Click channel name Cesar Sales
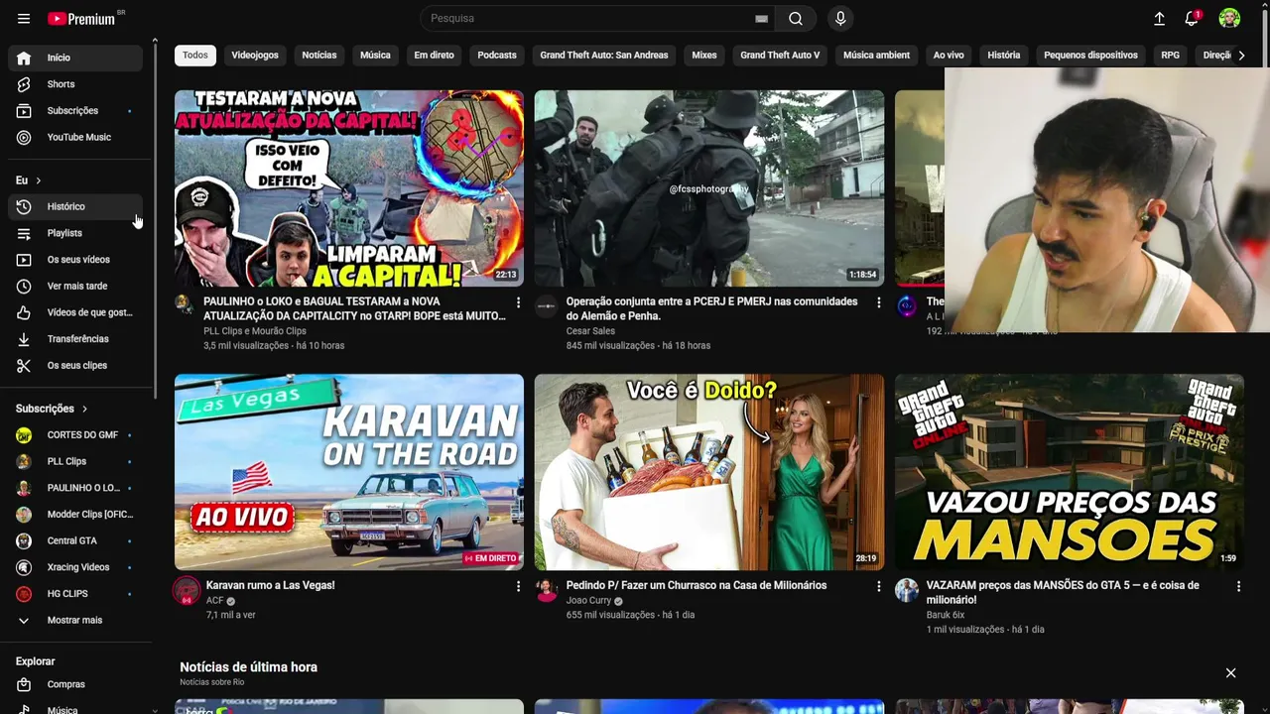 (590, 331)
